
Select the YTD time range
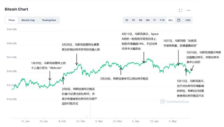162,20
